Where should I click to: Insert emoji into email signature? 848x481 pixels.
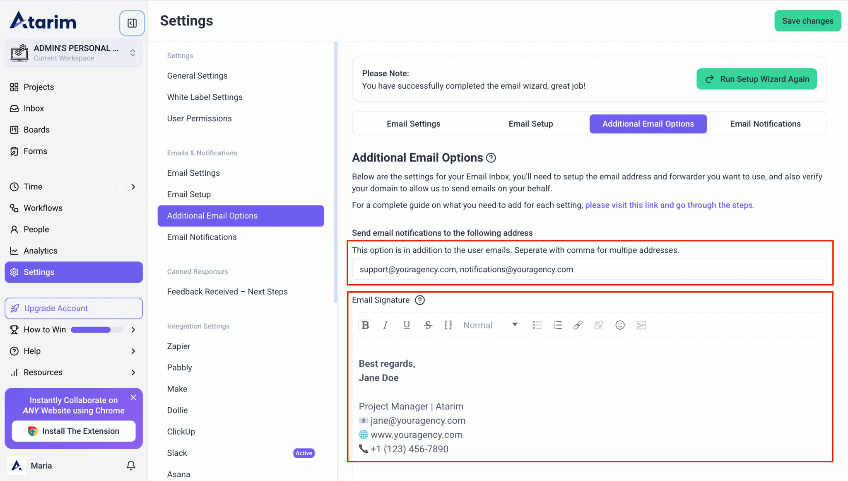620,325
